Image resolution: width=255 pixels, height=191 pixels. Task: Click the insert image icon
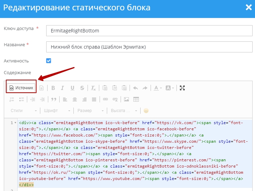(126, 99)
